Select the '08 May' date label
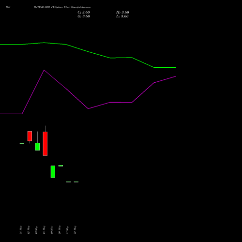The height and width of the screenshot is (242, 242). pyautogui.click(x=21, y=230)
